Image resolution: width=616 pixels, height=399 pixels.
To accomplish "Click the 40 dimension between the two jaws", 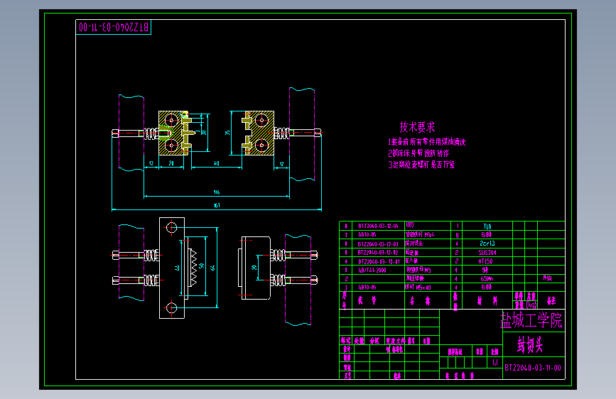I will click(x=217, y=163).
